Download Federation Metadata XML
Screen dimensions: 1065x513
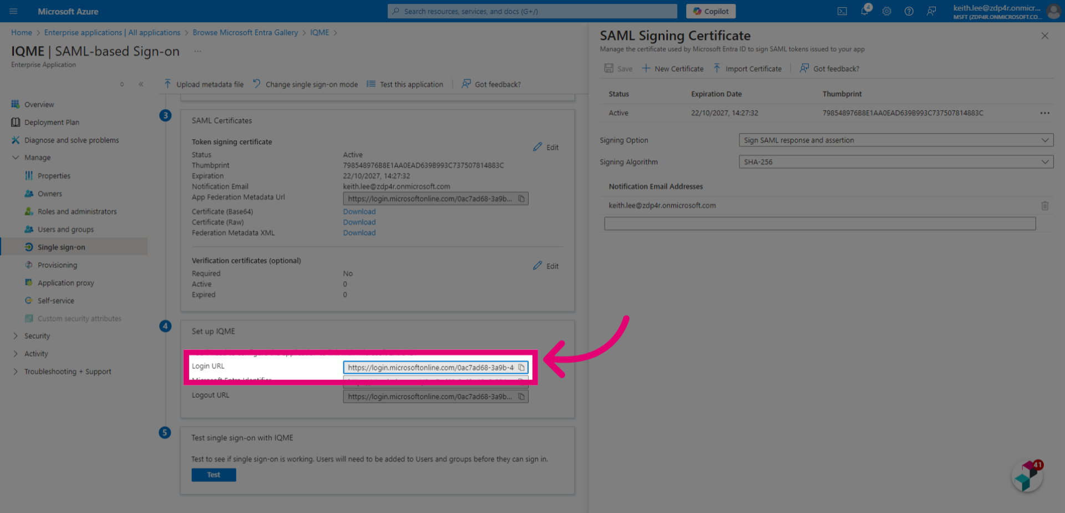[359, 232]
